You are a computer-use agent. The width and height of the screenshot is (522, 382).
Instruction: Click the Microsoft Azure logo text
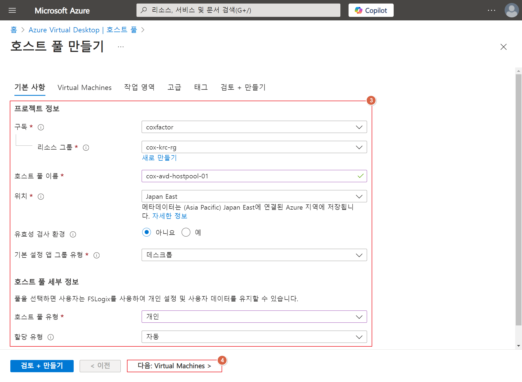tap(62, 11)
